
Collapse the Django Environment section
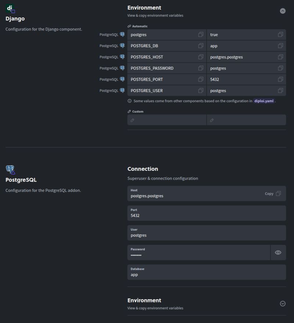(x=283, y=11)
